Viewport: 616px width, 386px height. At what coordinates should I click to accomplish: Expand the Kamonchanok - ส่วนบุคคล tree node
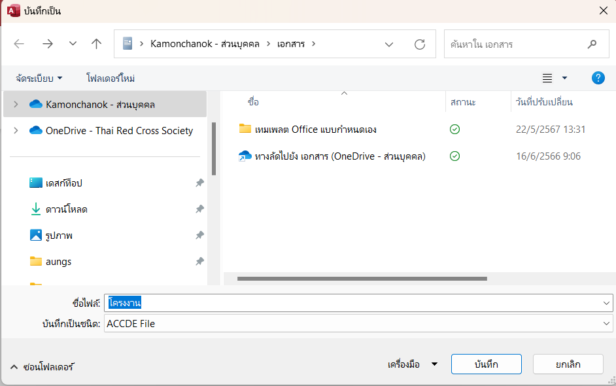pyautogui.click(x=16, y=104)
